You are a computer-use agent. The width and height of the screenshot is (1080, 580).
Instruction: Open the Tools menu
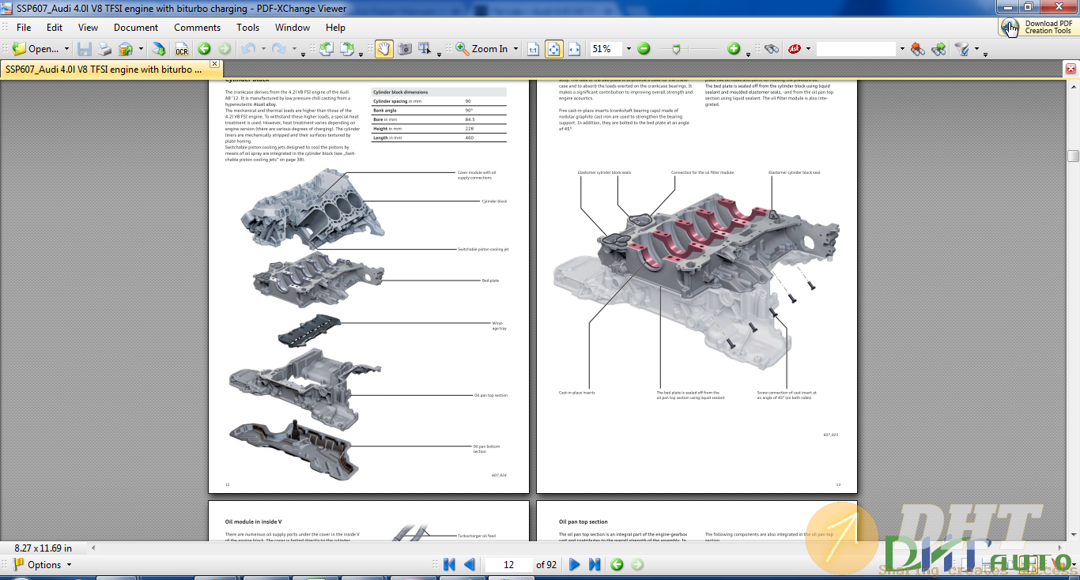pos(247,27)
